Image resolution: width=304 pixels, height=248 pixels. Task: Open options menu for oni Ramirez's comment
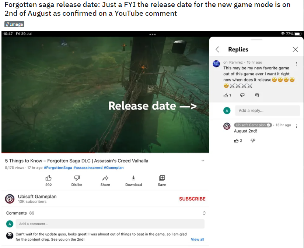tap(296, 64)
